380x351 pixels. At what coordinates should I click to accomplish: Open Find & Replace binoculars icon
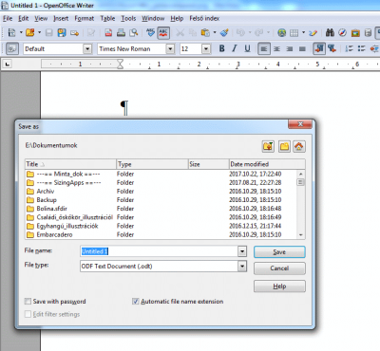(330, 32)
